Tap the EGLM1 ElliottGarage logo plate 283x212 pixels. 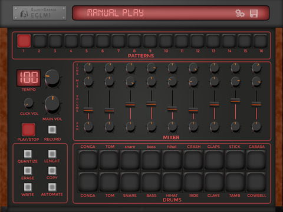(40, 13)
